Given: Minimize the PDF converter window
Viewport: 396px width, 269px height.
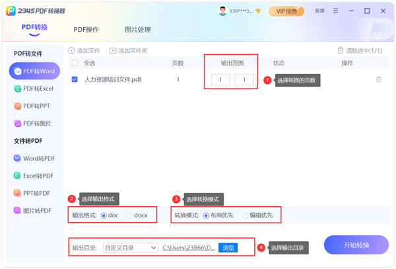Looking at the screenshot, I should (x=351, y=11).
